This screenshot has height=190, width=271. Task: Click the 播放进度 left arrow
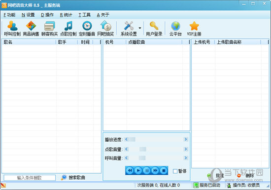[126, 139]
